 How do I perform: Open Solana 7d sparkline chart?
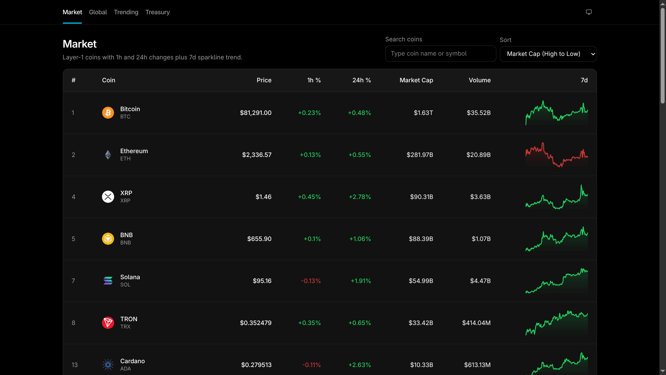point(557,281)
